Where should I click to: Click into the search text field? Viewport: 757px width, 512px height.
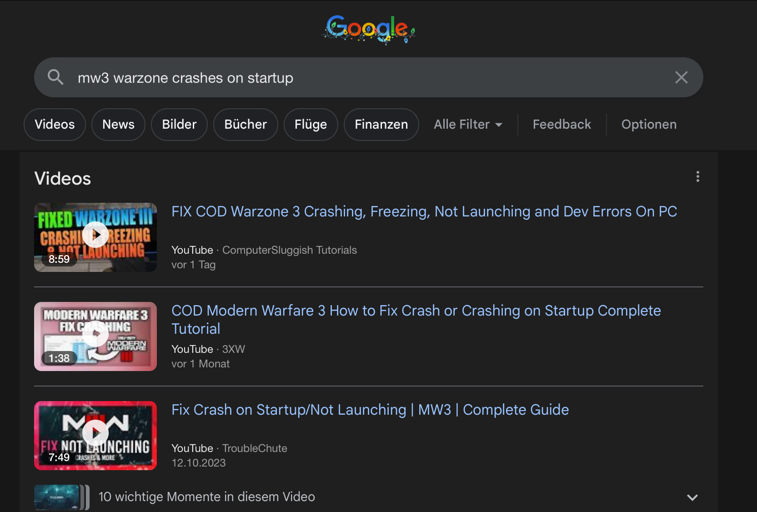(368, 78)
